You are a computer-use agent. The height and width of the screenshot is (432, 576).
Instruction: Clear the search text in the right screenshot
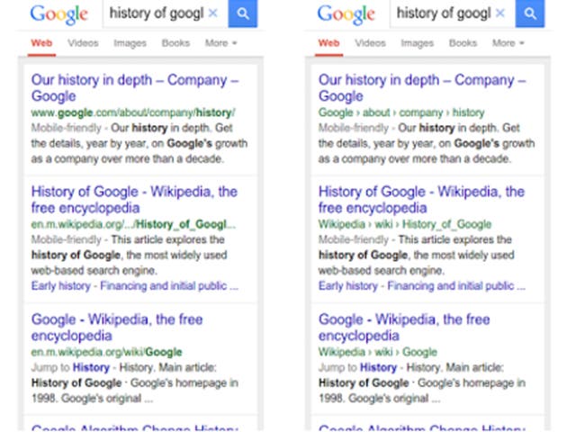click(x=500, y=13)
